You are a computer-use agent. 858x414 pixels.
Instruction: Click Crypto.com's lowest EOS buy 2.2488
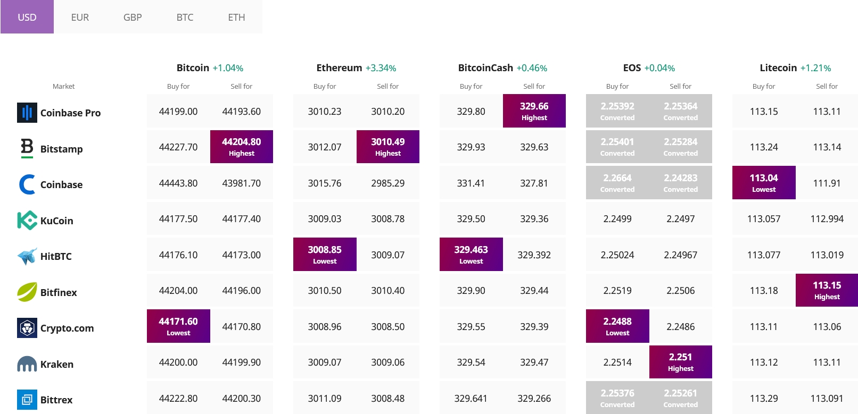(617, 326)
